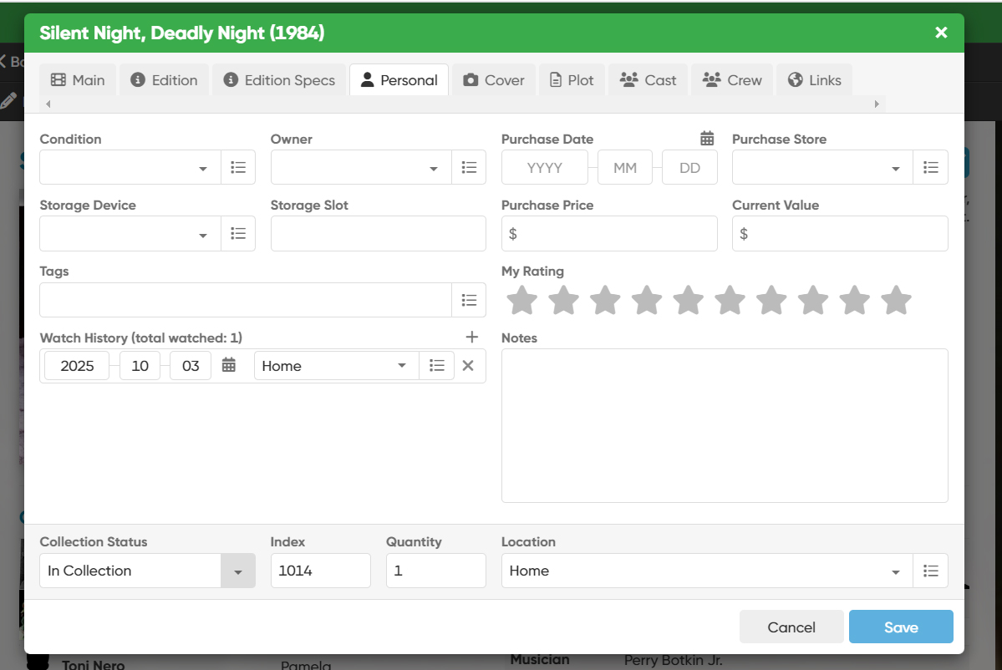The image size is (1002, 670).
Task: Click the Cancel button
Action: pyautogui.click(x=791, y=627)
